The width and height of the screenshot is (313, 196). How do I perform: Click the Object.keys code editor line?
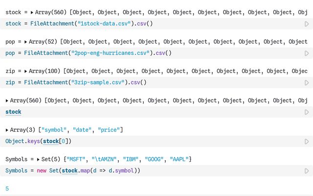coord(38,142)
